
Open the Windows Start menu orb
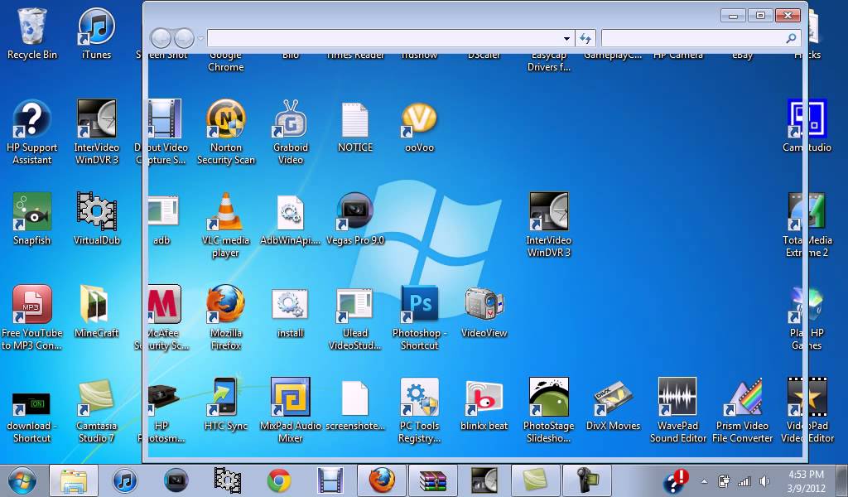(22, 480)
